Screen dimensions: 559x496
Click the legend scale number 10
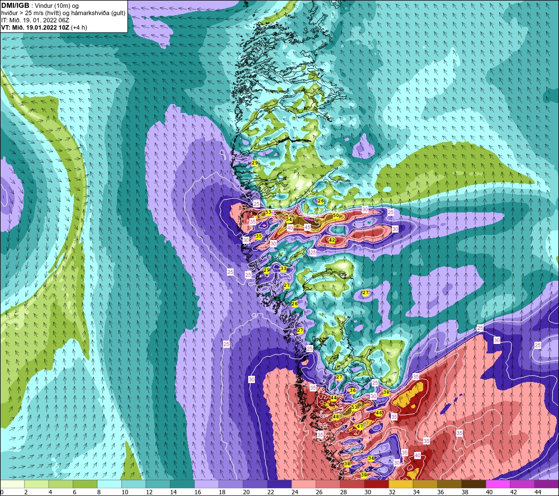(125, 493)
